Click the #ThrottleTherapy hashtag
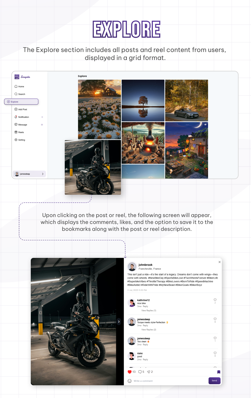Image resolution: width=251 pixels, height=398 pixels. pyautogui.click(x=156, y=282)
